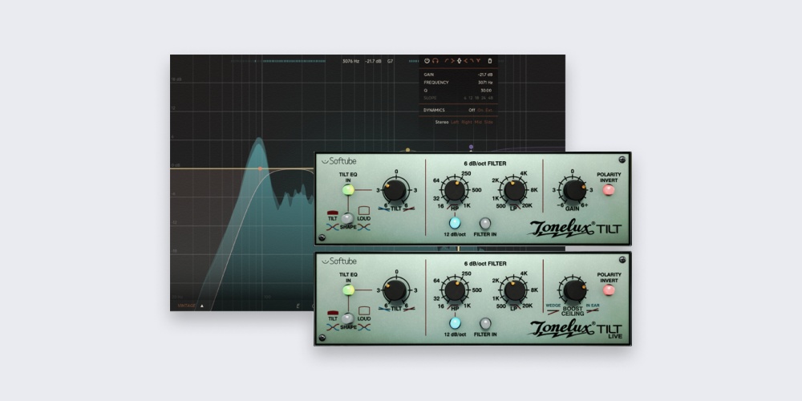Click the Tonelux Tilt Live logo
The width and height of the screenshot is (802, 401).
point(573,329)
